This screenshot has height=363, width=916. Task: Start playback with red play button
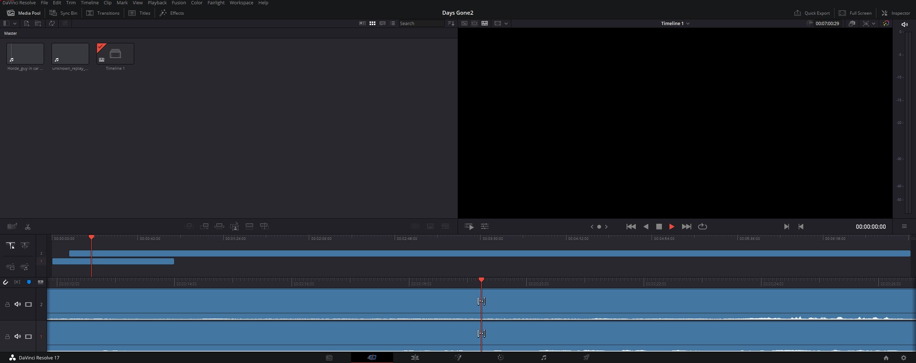coord(672,227)
